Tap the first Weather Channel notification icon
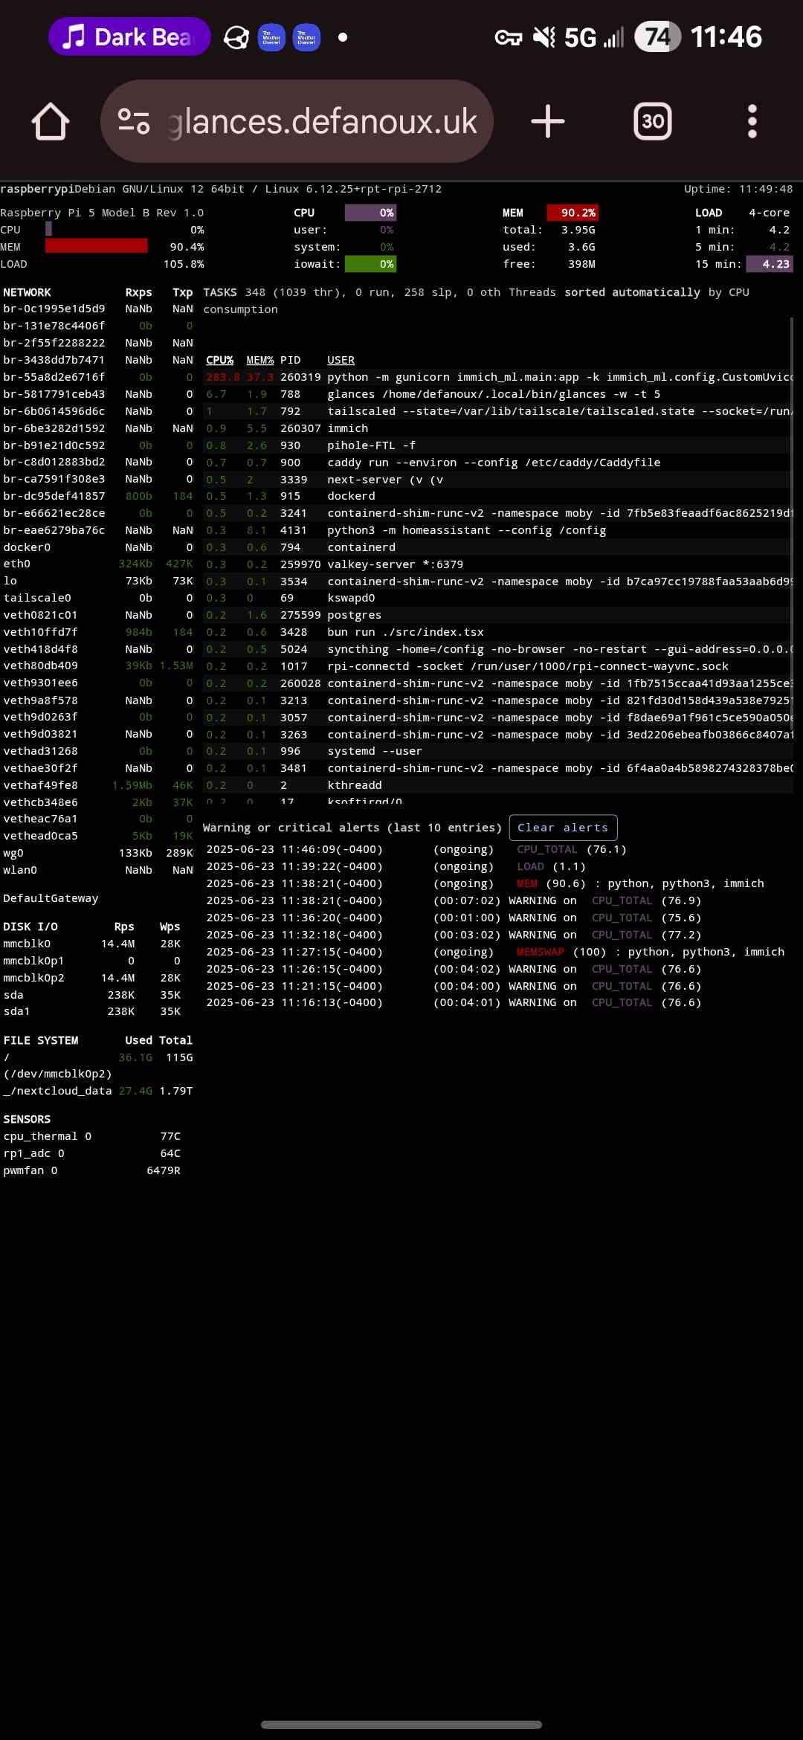The width and height of the screenshot is (803, 1740). (271, 37)
